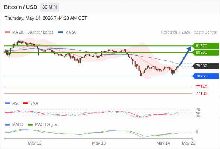The height and width of the screenshot is (149, 220).
Task: Click the 30 MIN timeframe badge
Action: [50, 7]
